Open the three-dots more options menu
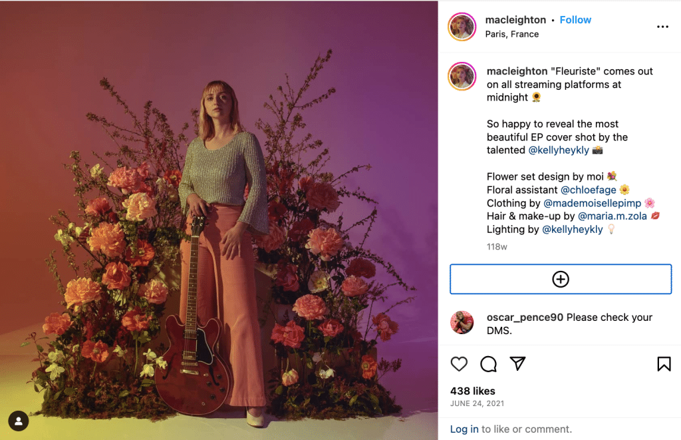 (x=662, y=27)
